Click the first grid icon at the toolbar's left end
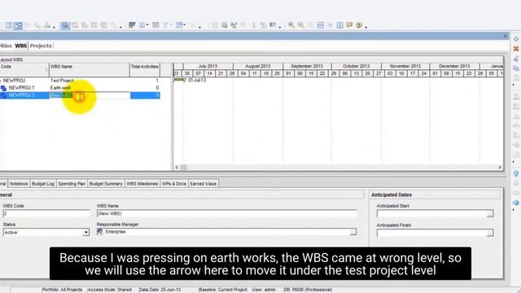521x293 pixels. point(8,25)
